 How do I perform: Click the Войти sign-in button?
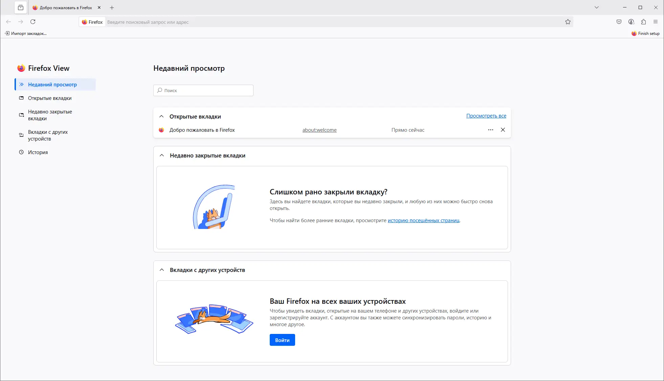click(282, 340)
